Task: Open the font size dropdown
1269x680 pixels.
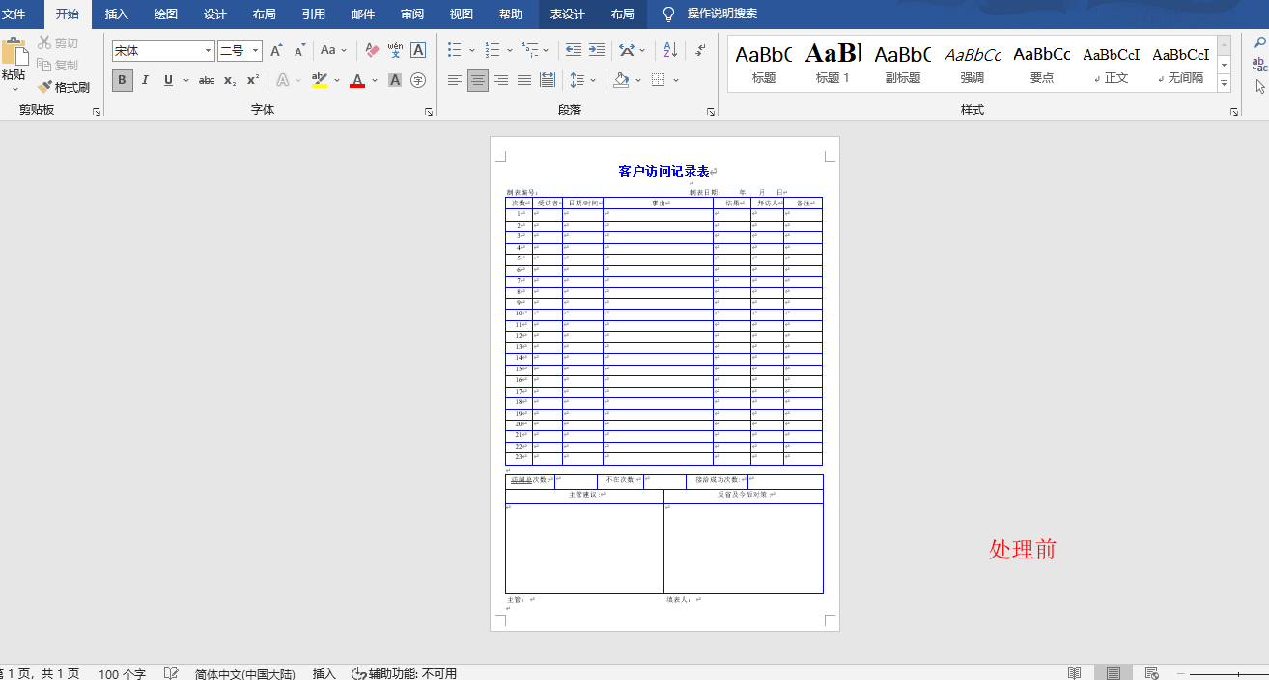Action: coord(254,50)
